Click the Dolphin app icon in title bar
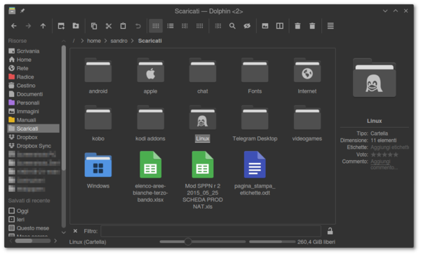The height and width of the screenshot is (255, 421). (x=12, y=11)
